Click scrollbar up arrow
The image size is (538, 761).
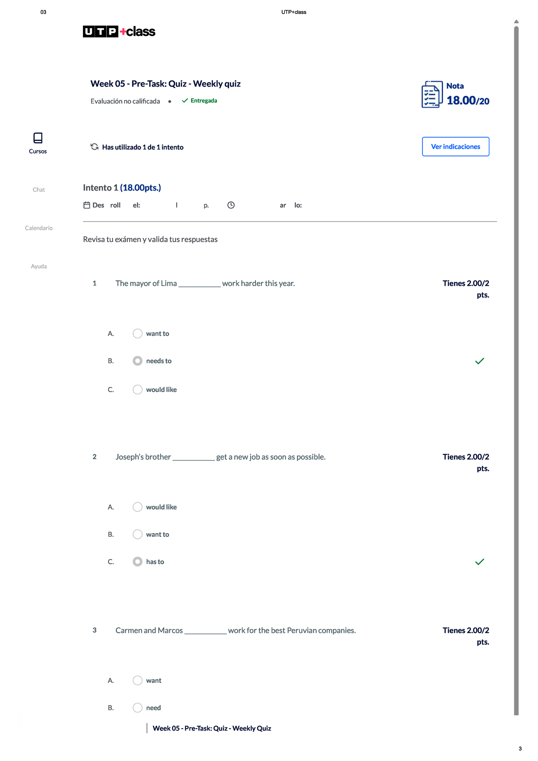pyautogui.click(x=516, y=22)
